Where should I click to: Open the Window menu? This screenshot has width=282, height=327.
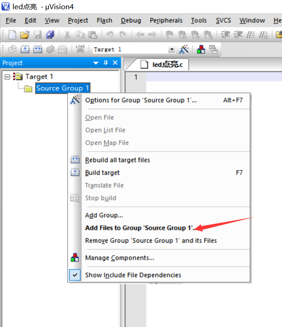(x=252, y=20)
